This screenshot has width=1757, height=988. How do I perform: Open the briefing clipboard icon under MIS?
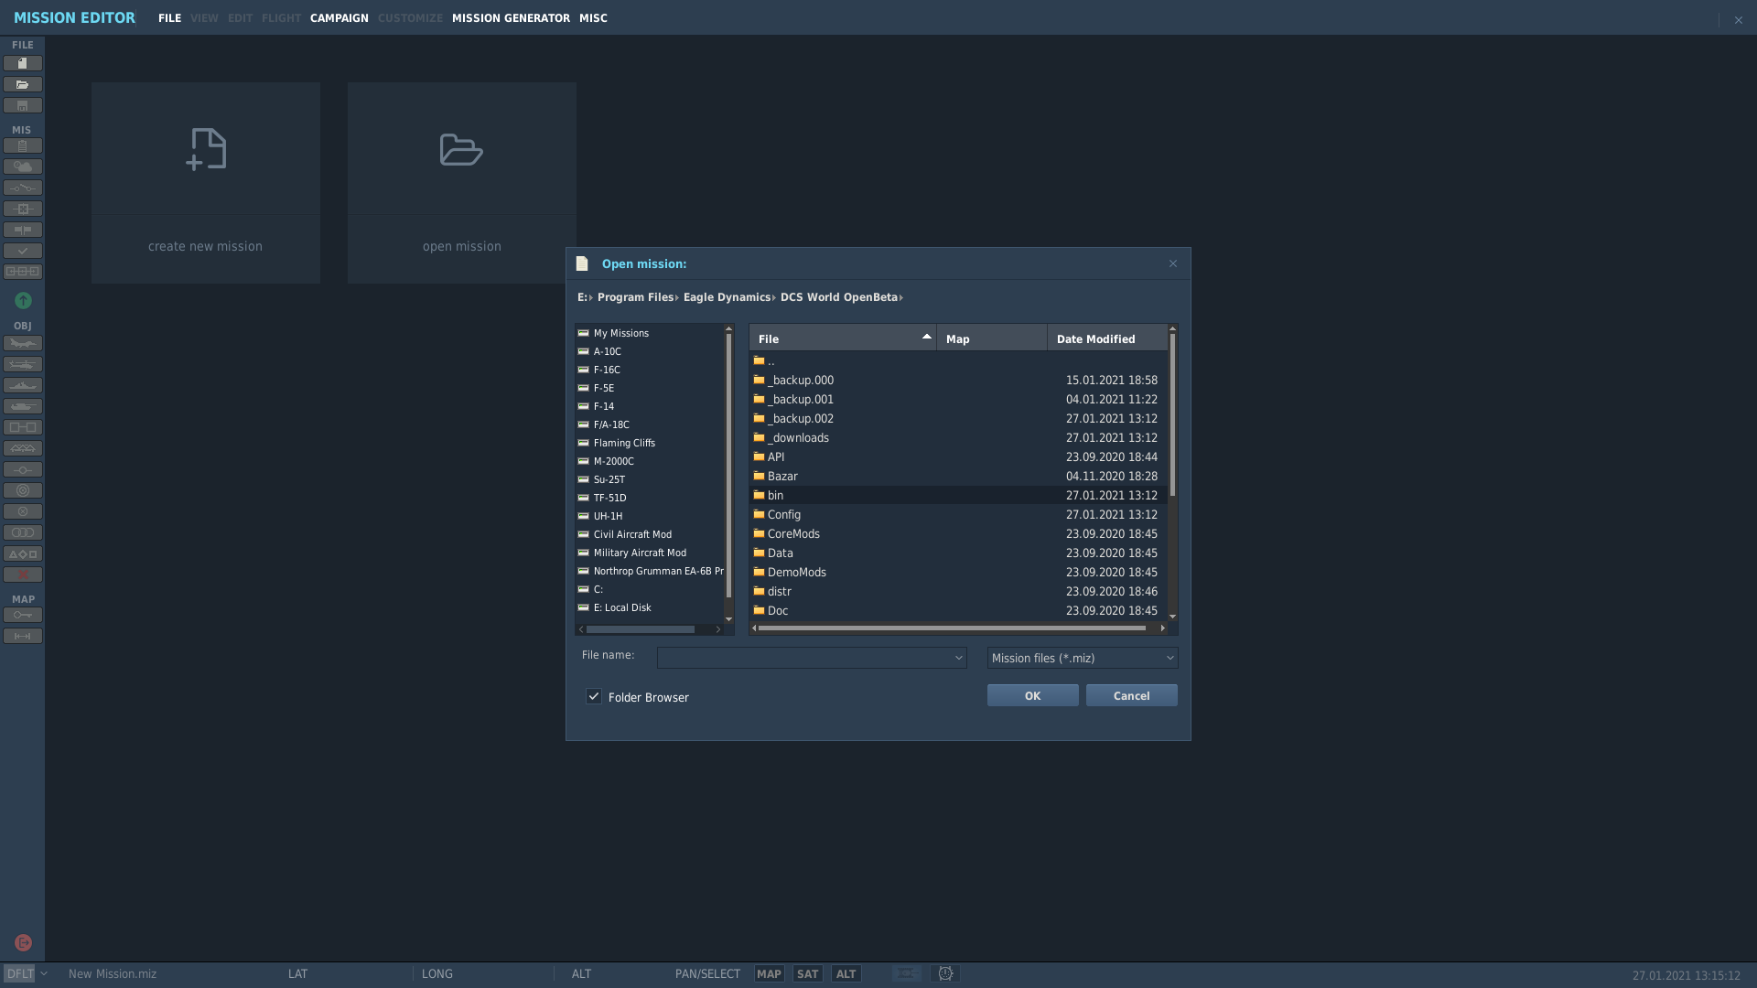23,145
